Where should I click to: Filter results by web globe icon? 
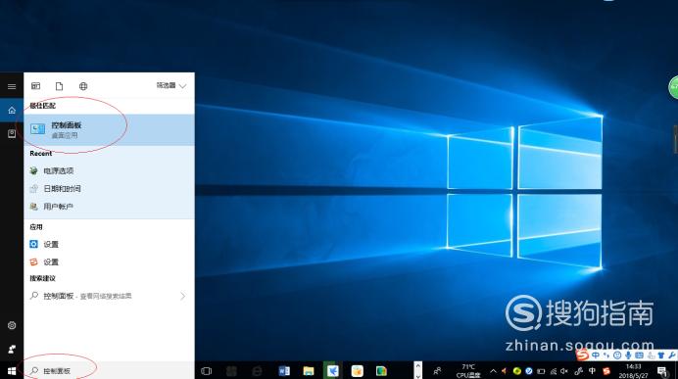point(83,86)
